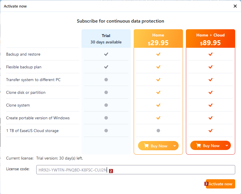The height and width of the screenshot is (194, 241).
Task: Expand the Home + Cloud Buy Now dropdown arrow
Action: (227, 146)
